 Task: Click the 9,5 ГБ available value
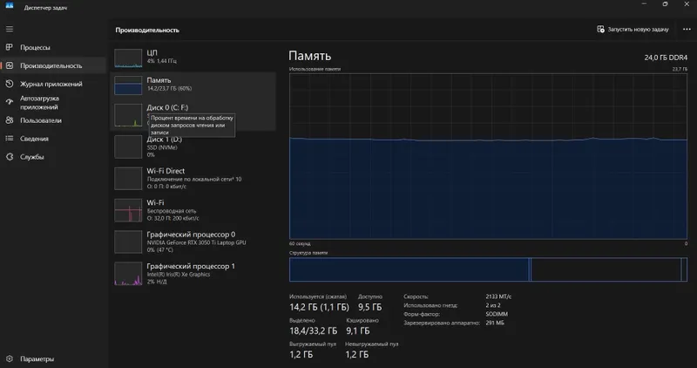369,307
